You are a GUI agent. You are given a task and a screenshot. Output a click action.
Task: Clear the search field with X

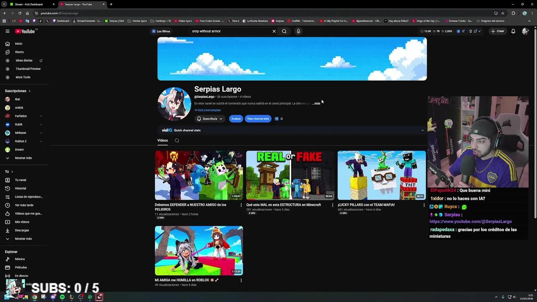(274, 31)
